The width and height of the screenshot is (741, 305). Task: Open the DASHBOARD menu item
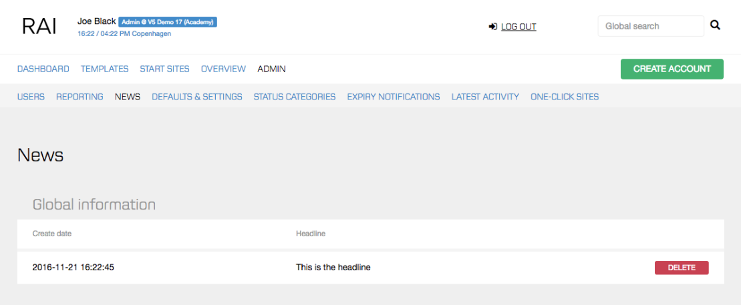43,69
